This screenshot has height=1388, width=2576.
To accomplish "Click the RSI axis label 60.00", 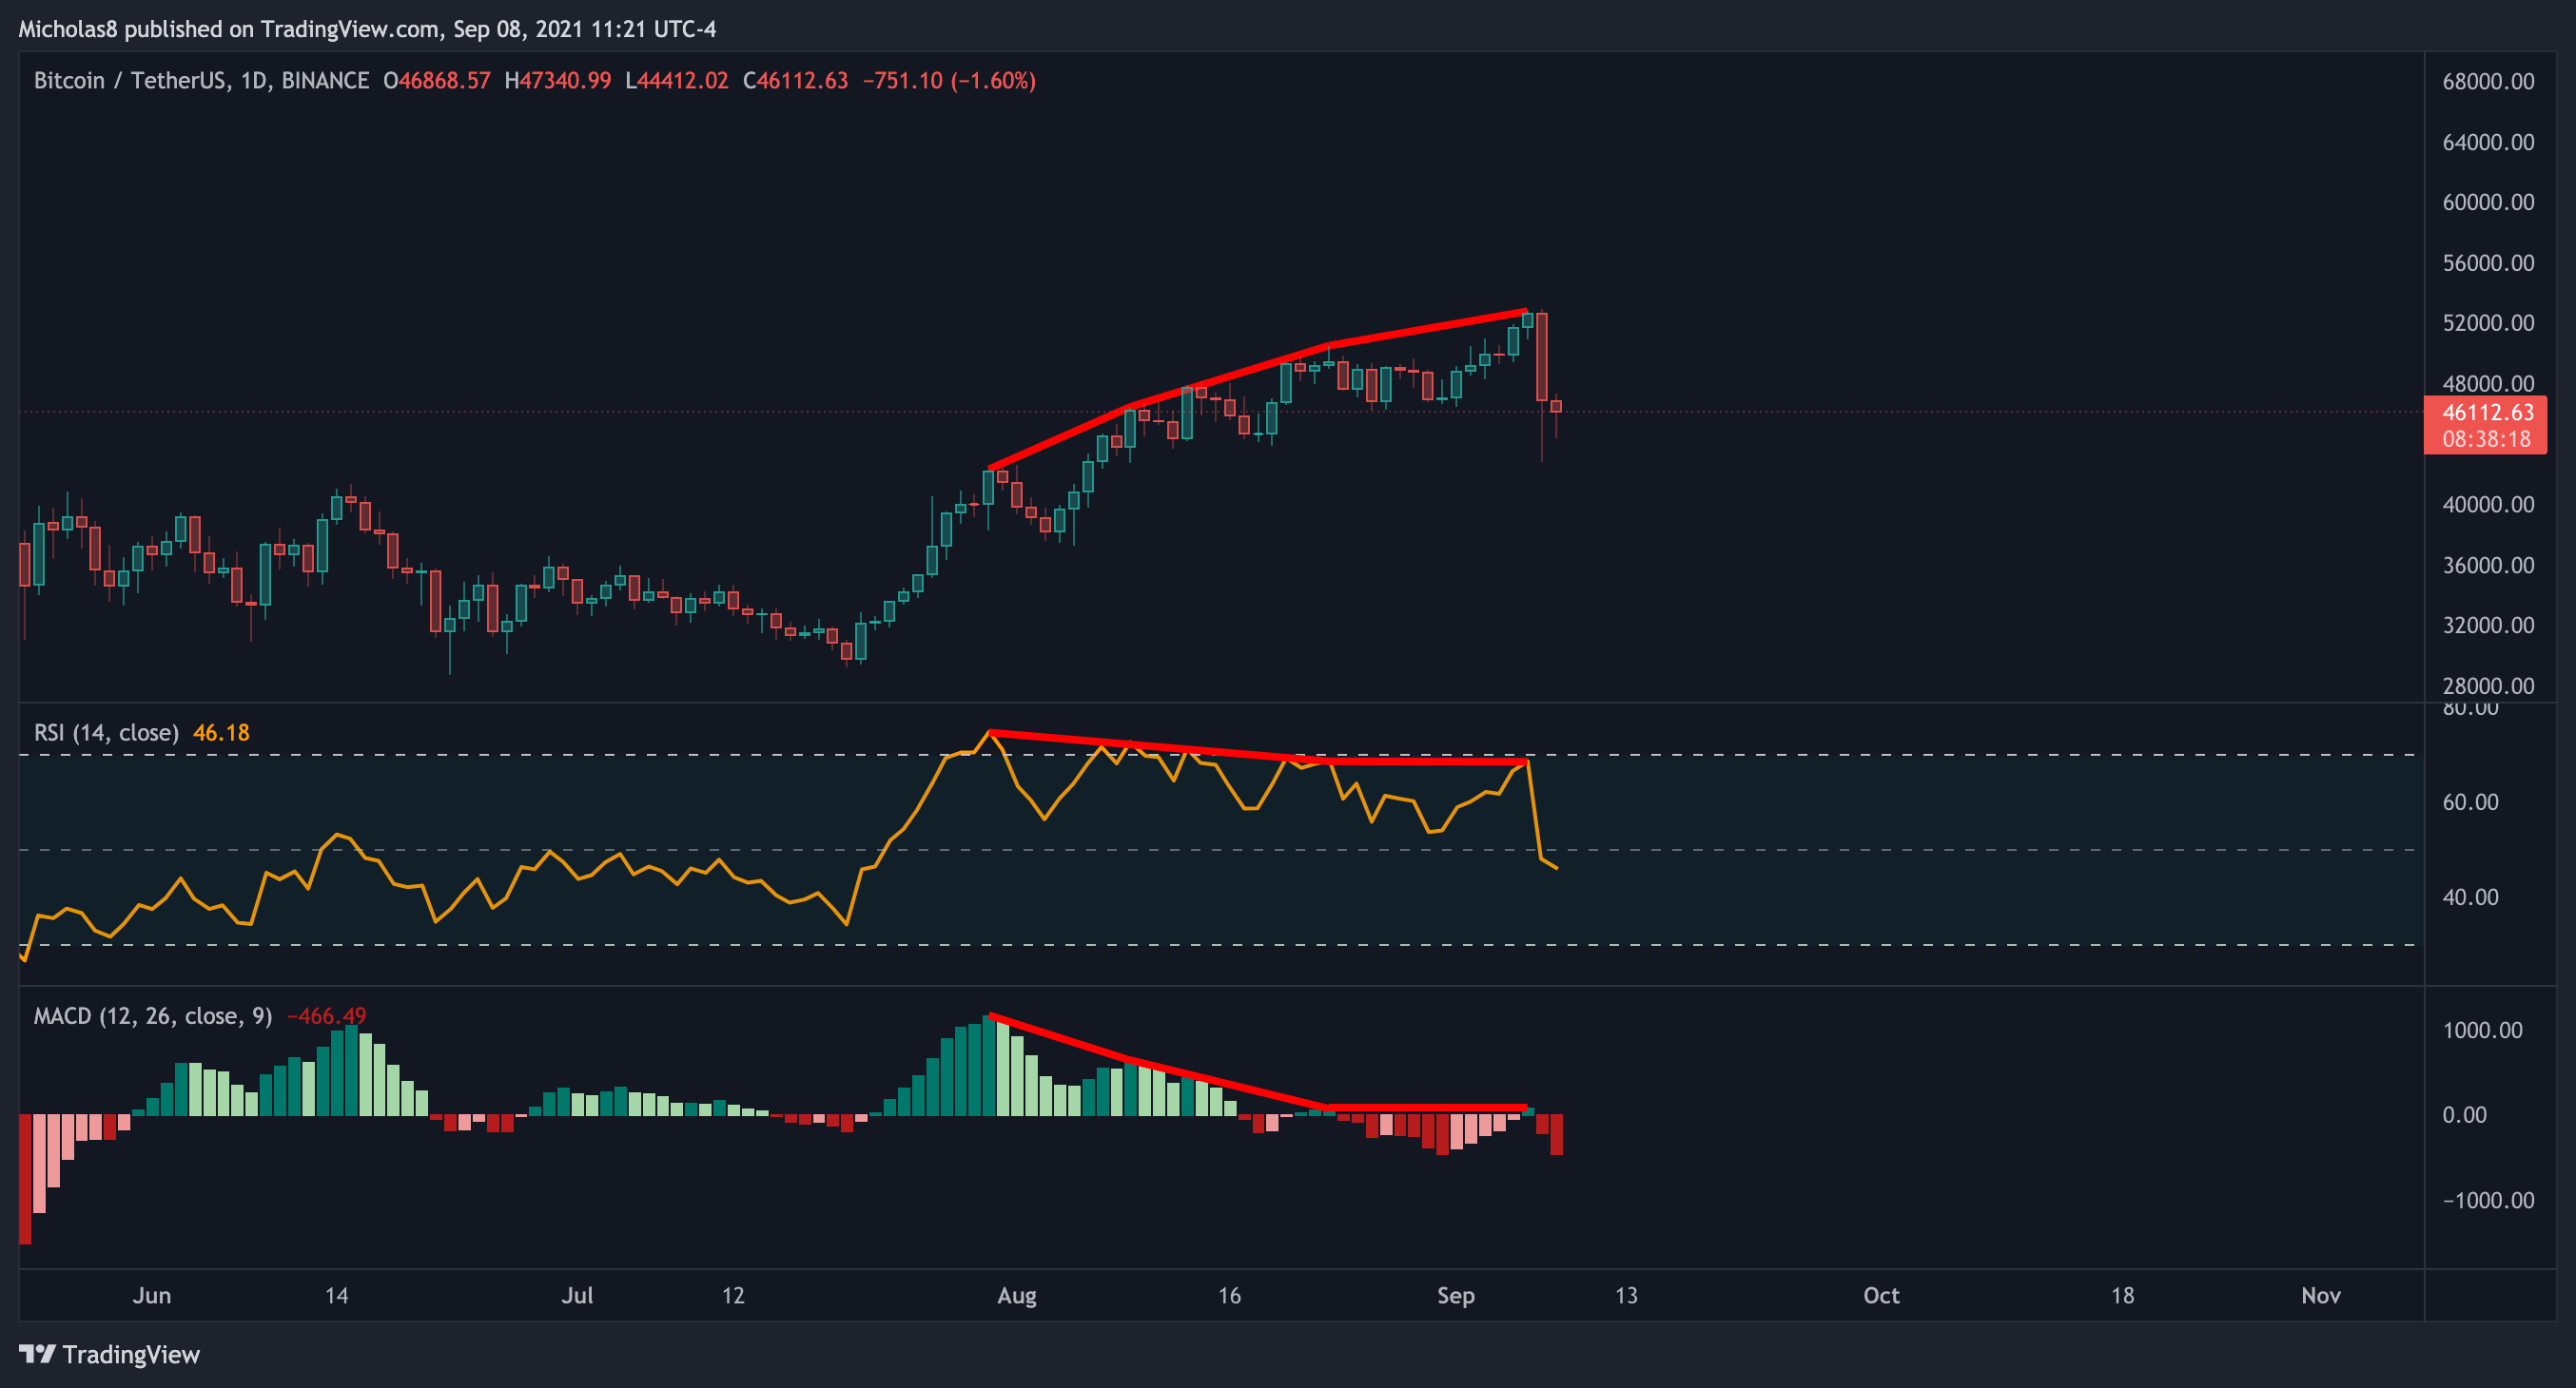I will tap(2470, 802).
